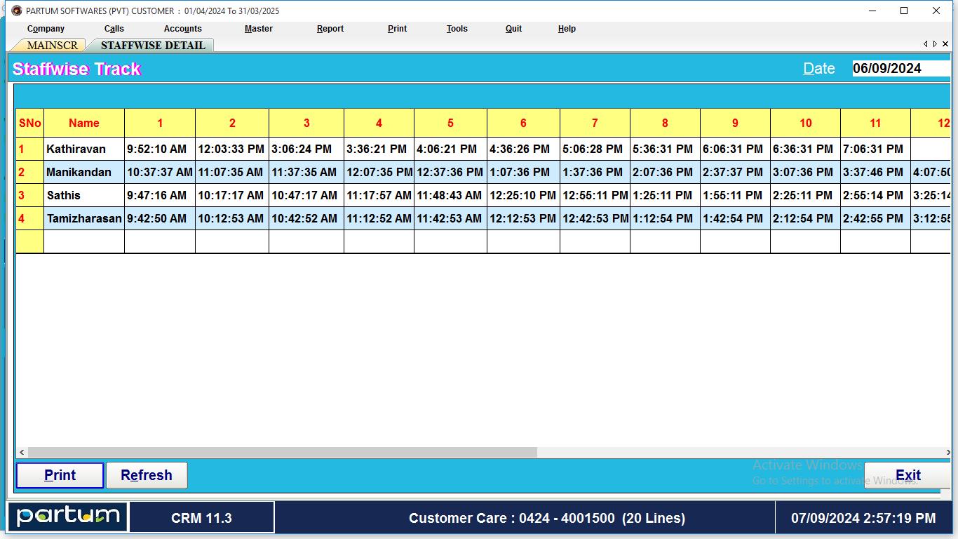Click the partum logo in status bar
The height and width of the screenshot is (539, 958).
(x=68, y=517)
